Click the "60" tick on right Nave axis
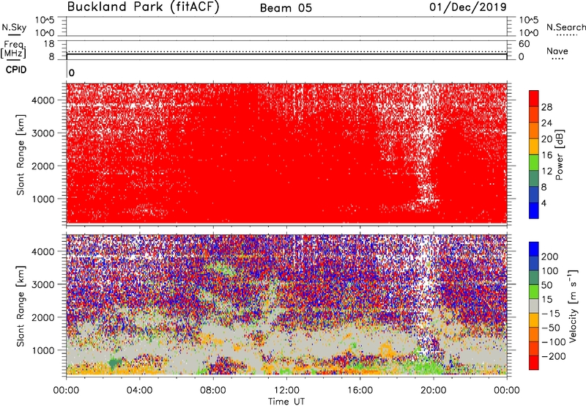This screenshot has width=586, height=406. (x=524, y=44)
